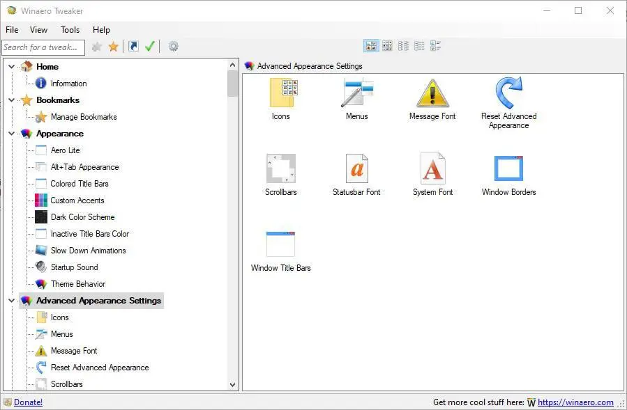This screenshot has height=410, width=627.
Task: Click the create shortcut toolbar icon
Action: pos(133,47)
